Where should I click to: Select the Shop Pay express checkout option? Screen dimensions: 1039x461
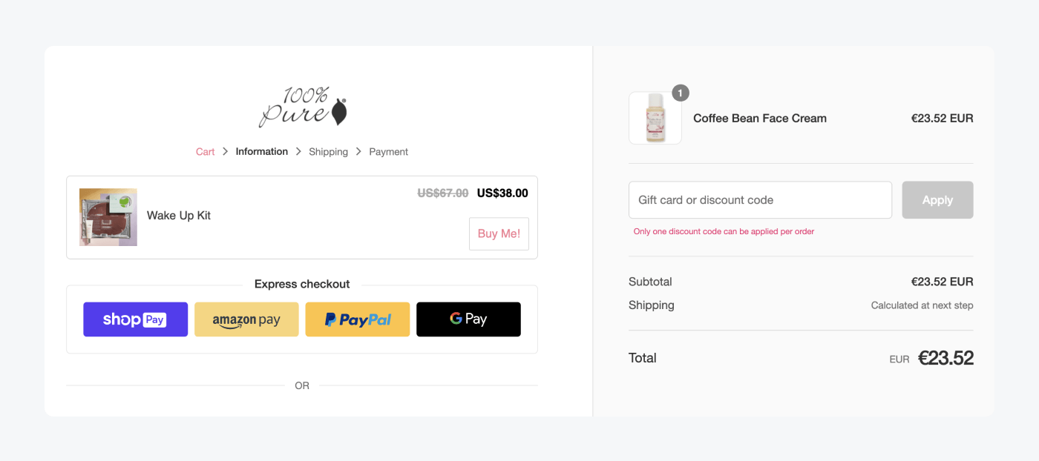click(x=135, y=319)
